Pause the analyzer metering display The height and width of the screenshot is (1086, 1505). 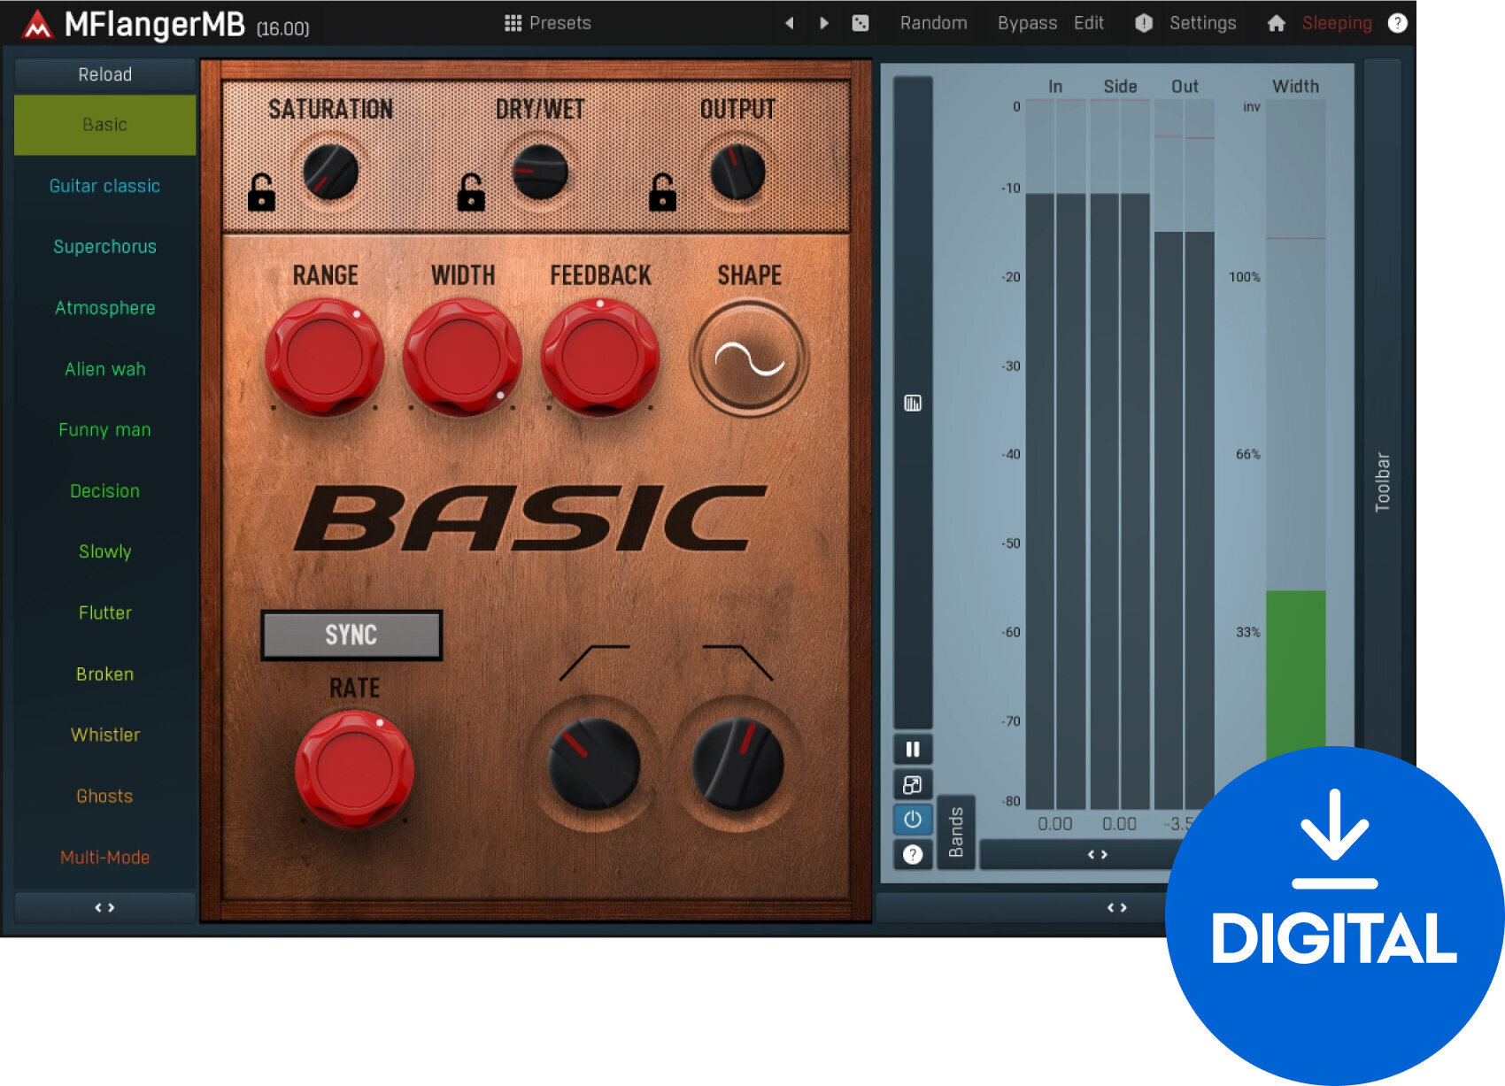click(x=912, y=749)
